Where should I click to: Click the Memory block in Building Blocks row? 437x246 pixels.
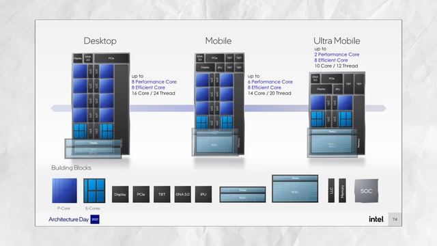tap(342, 191)
